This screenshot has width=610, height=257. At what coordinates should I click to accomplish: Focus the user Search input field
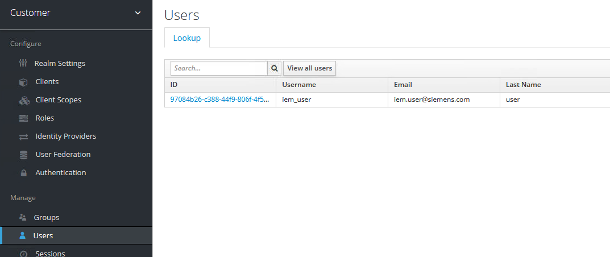(219, 68)
